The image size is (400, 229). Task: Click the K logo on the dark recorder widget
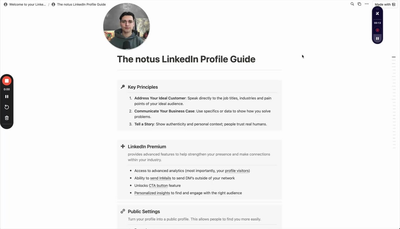coord(377,13)
